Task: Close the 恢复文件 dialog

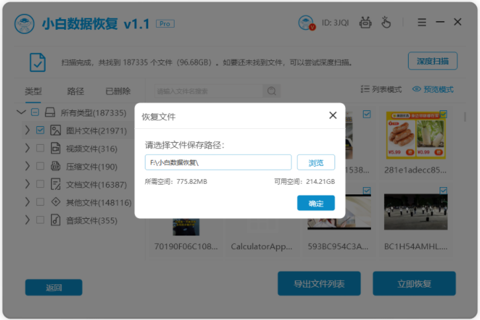Action: click(x=333, y=116)
